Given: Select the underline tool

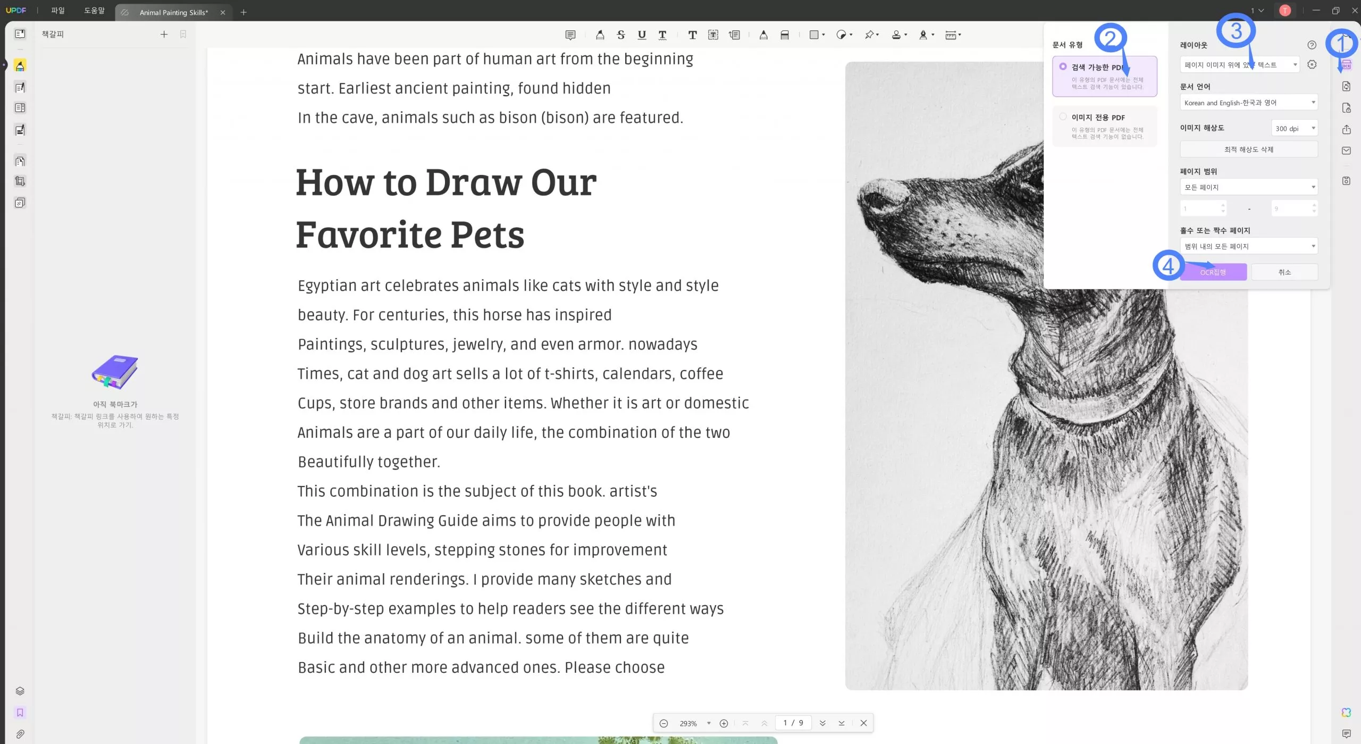Looking at the screenshot, I should [642, 35].
